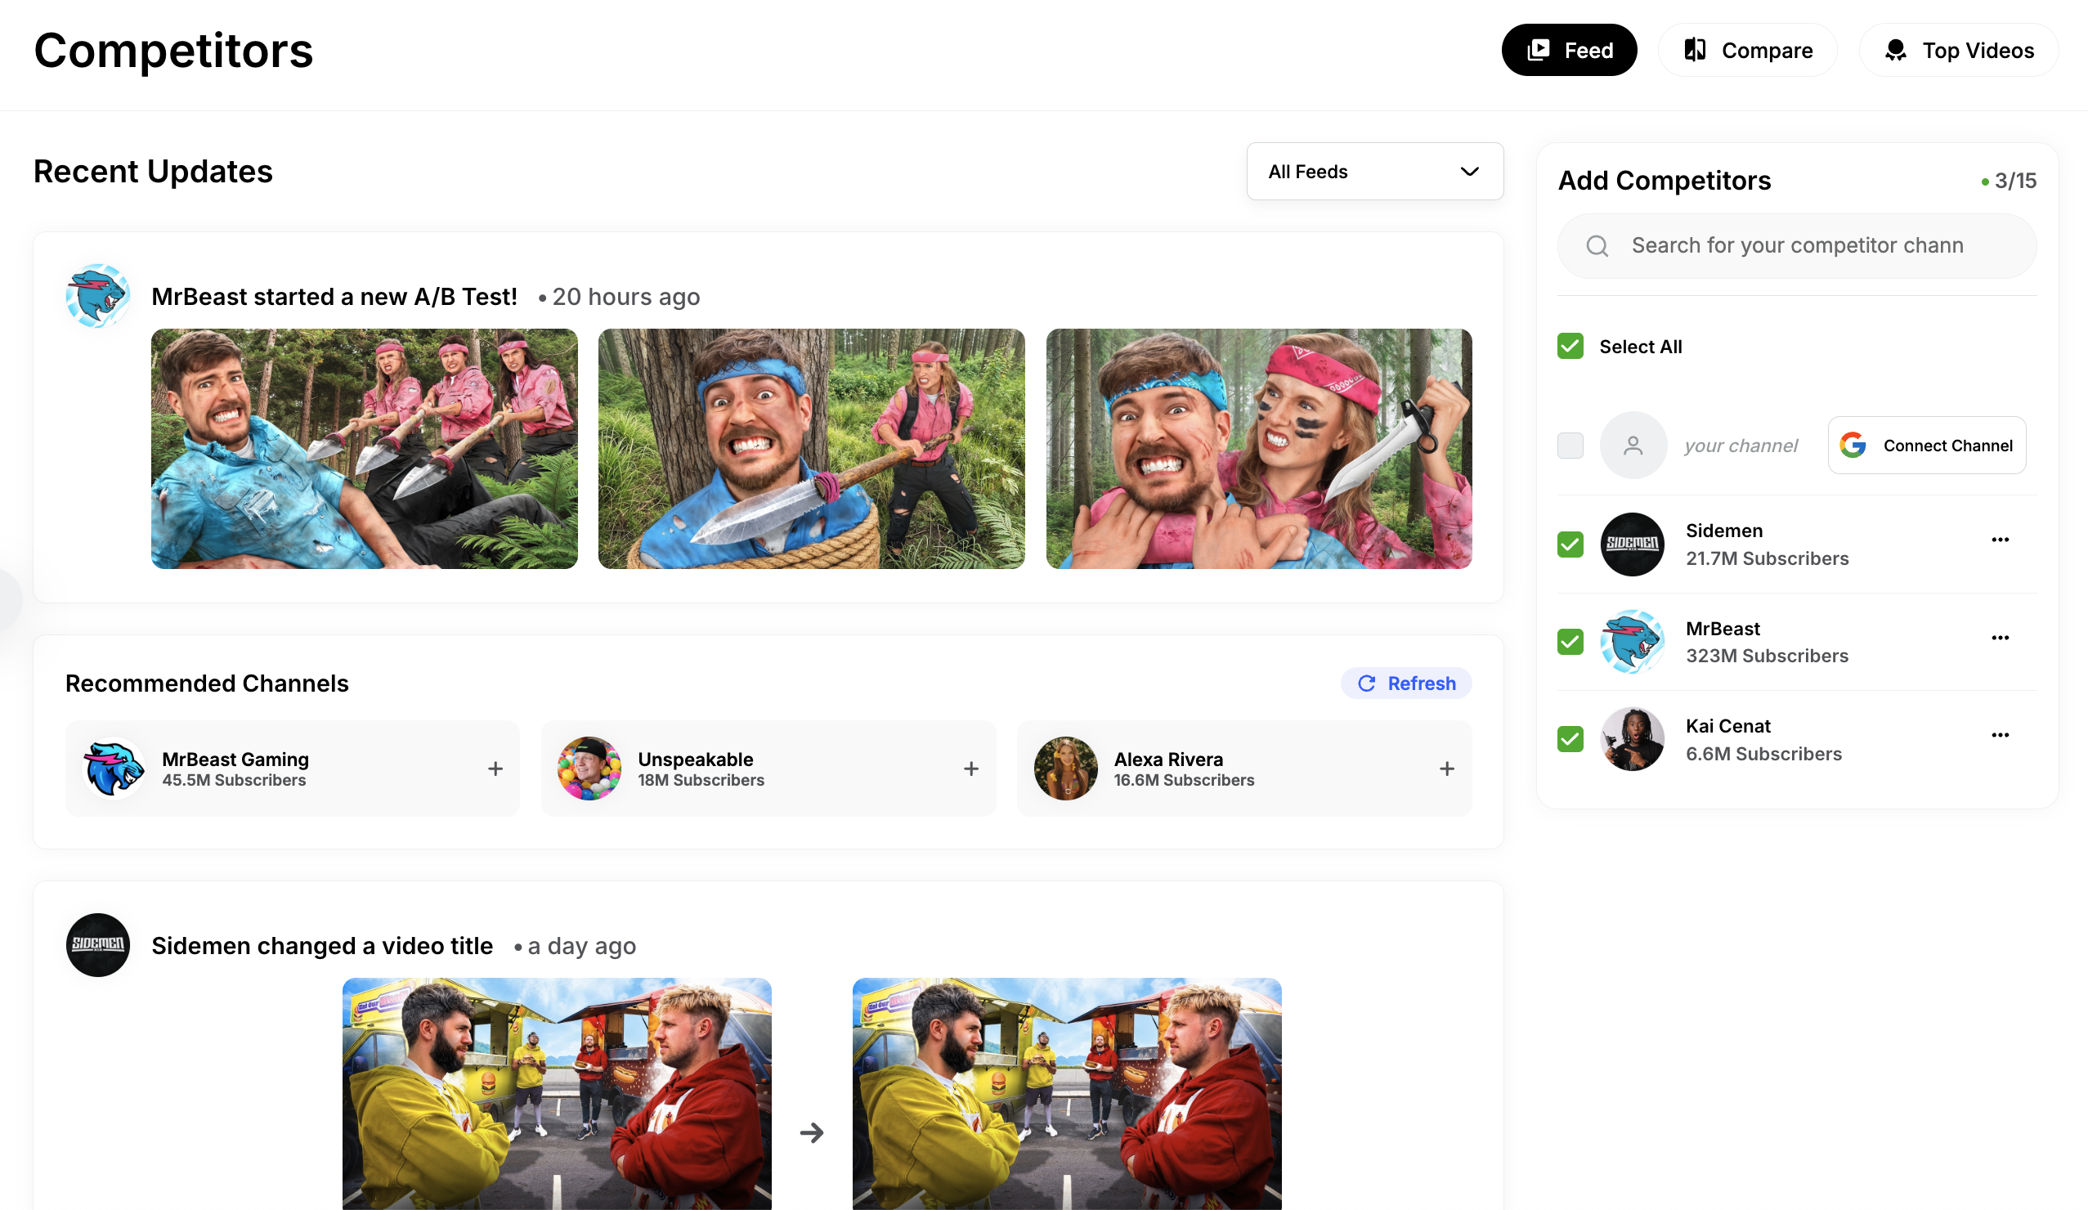Add Unspeakable using the plus icon
Viewport: 2088px width, 1210px height.
[970, 769]
